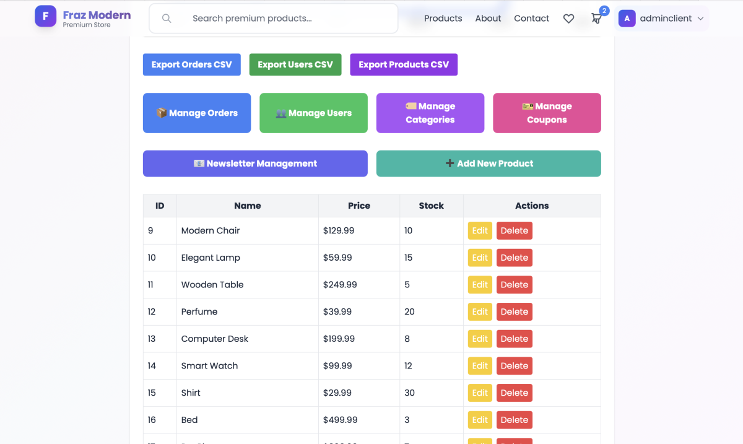Click the adminclient avatar icon
This screenshot has height=444, width=743.
coord(627,19)
